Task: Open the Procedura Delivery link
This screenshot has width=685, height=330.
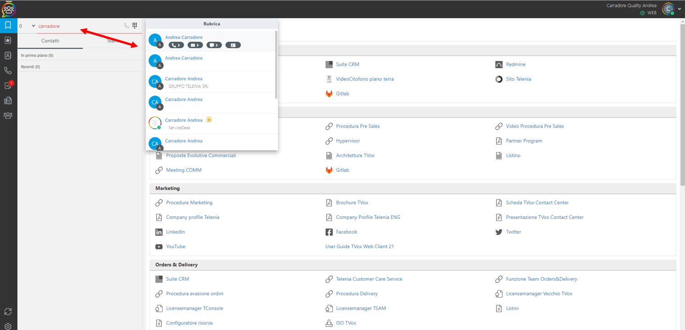Action: point(357,294)
